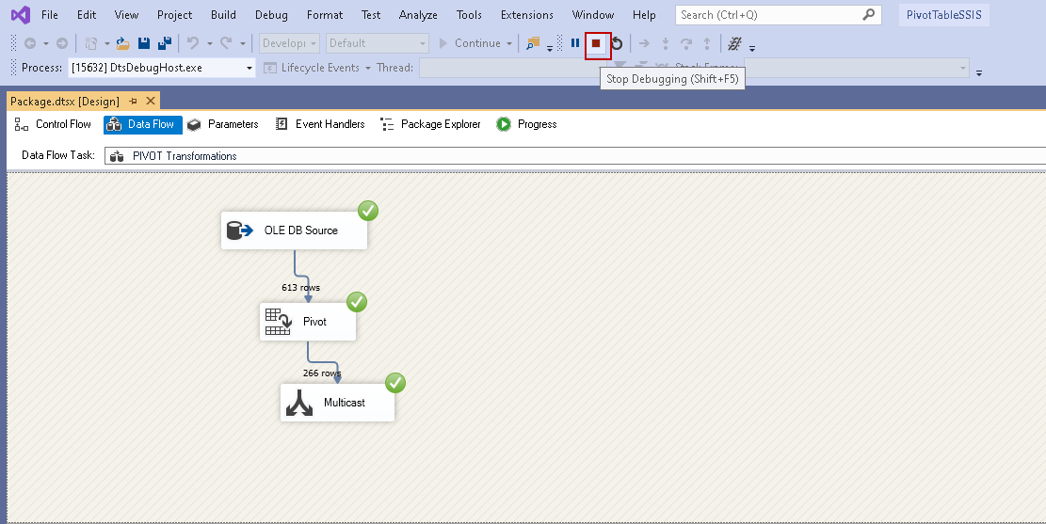Open the Default platform dropdown

(x=377, y=43)
